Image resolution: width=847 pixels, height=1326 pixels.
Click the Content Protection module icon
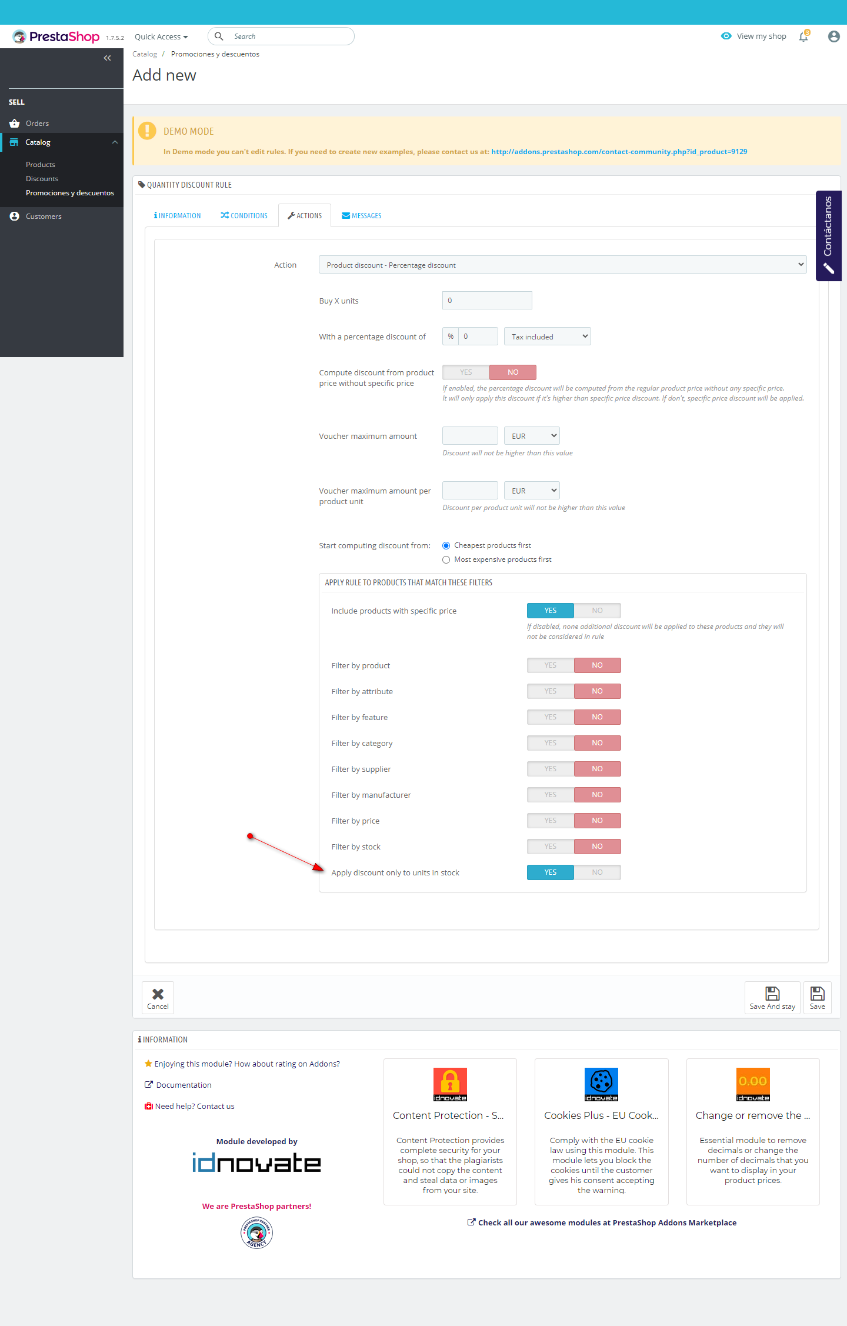click(x=450, y=1084)
